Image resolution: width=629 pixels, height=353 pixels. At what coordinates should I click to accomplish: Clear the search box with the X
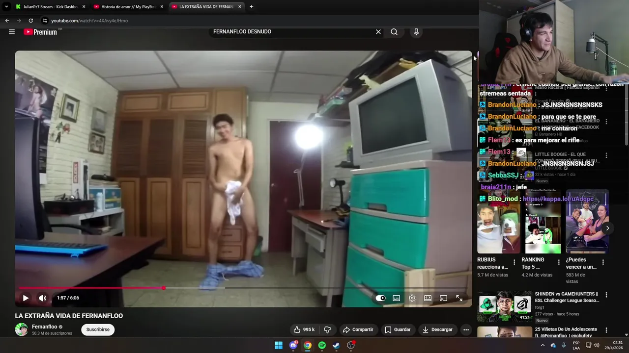[378, 32]
